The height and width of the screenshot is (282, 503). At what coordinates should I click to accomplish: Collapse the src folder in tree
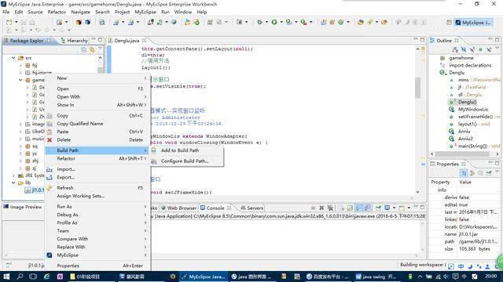click(x=13, y=58)
